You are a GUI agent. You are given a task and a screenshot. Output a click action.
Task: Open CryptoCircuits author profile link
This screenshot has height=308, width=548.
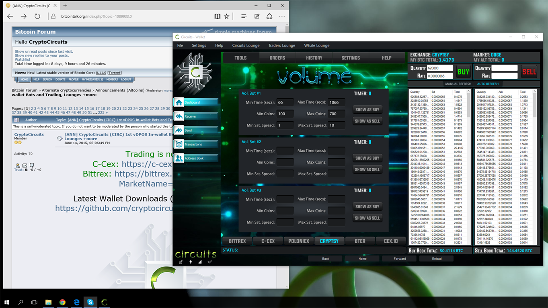[x=29, y=135]
